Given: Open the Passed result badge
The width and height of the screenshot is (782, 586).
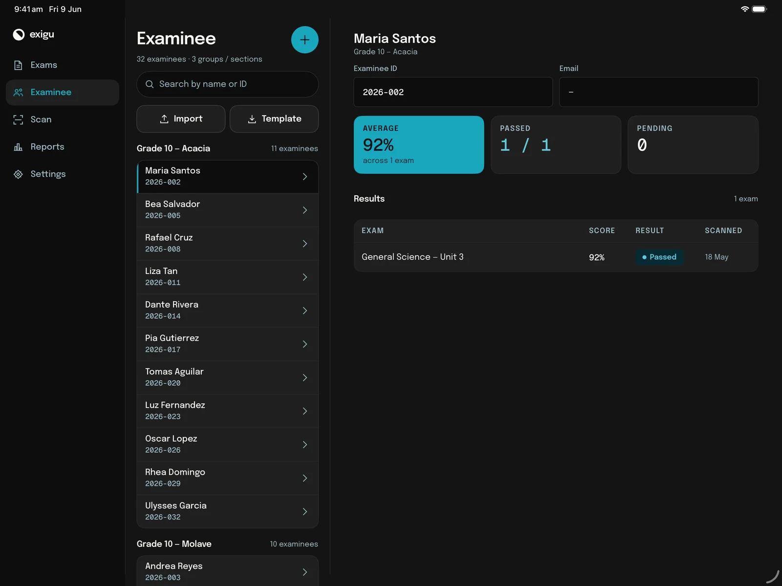Looking at the screenshot, I should [659, 257].
